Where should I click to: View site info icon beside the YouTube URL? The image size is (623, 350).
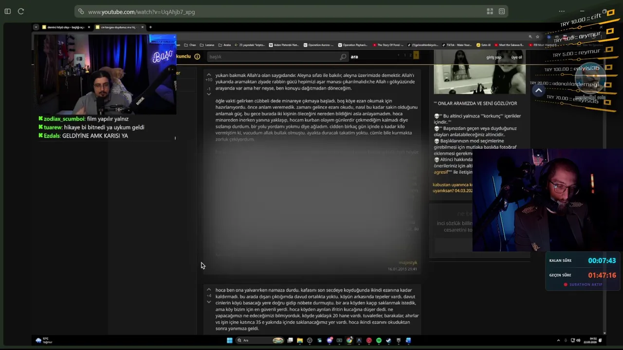pyautogui.click(x=81, y=12)
